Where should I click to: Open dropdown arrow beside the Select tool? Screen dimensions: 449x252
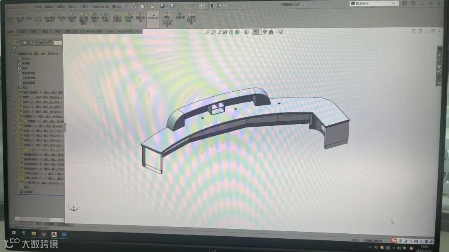click(x=206, y=6)
